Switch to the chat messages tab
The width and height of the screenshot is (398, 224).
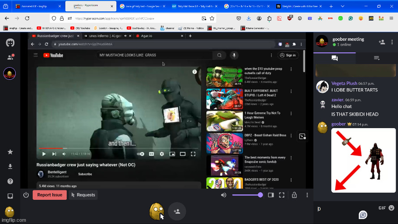(x=334, y=58)
